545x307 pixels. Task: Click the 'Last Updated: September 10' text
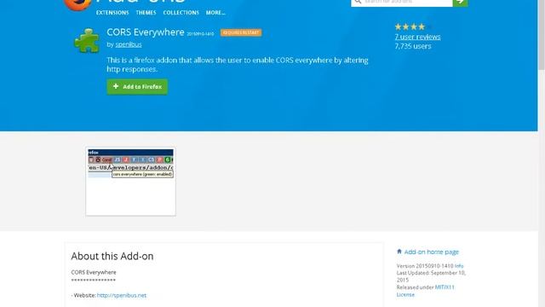[x=431, y=273]
